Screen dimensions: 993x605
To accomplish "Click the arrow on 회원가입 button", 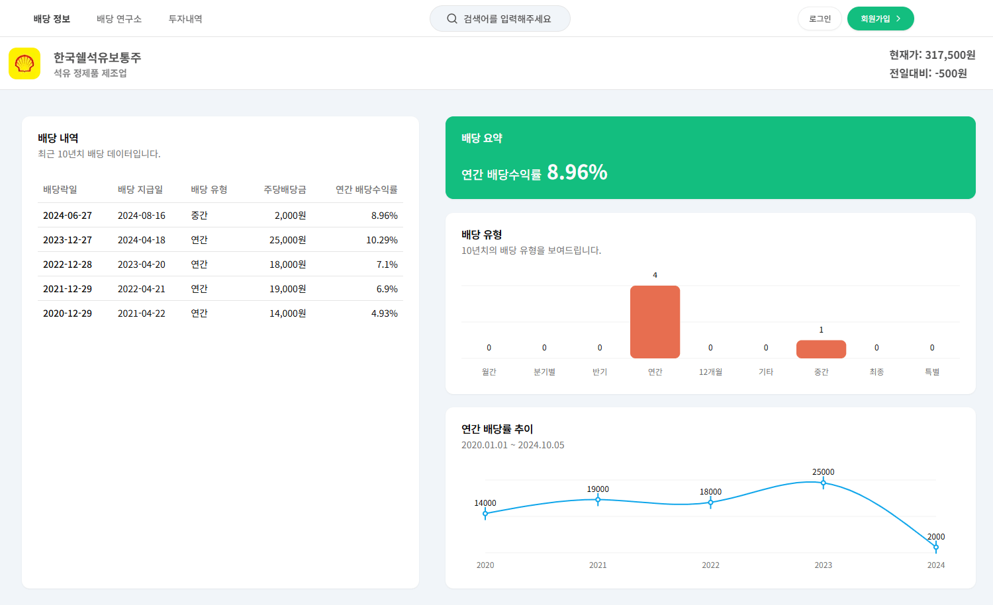I will tap(898, 19).
